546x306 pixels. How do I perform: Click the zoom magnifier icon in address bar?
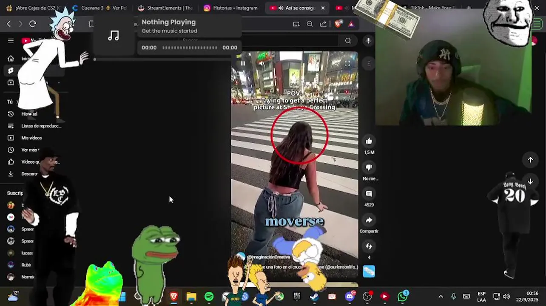tap(310, 24)
